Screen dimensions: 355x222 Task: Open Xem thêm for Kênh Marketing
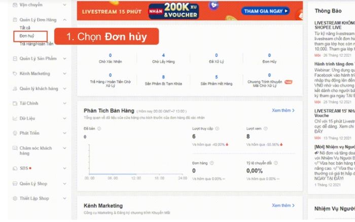point(283,205)
